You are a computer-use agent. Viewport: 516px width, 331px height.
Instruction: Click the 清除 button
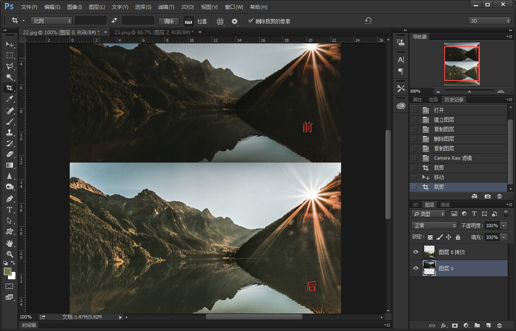169,21
